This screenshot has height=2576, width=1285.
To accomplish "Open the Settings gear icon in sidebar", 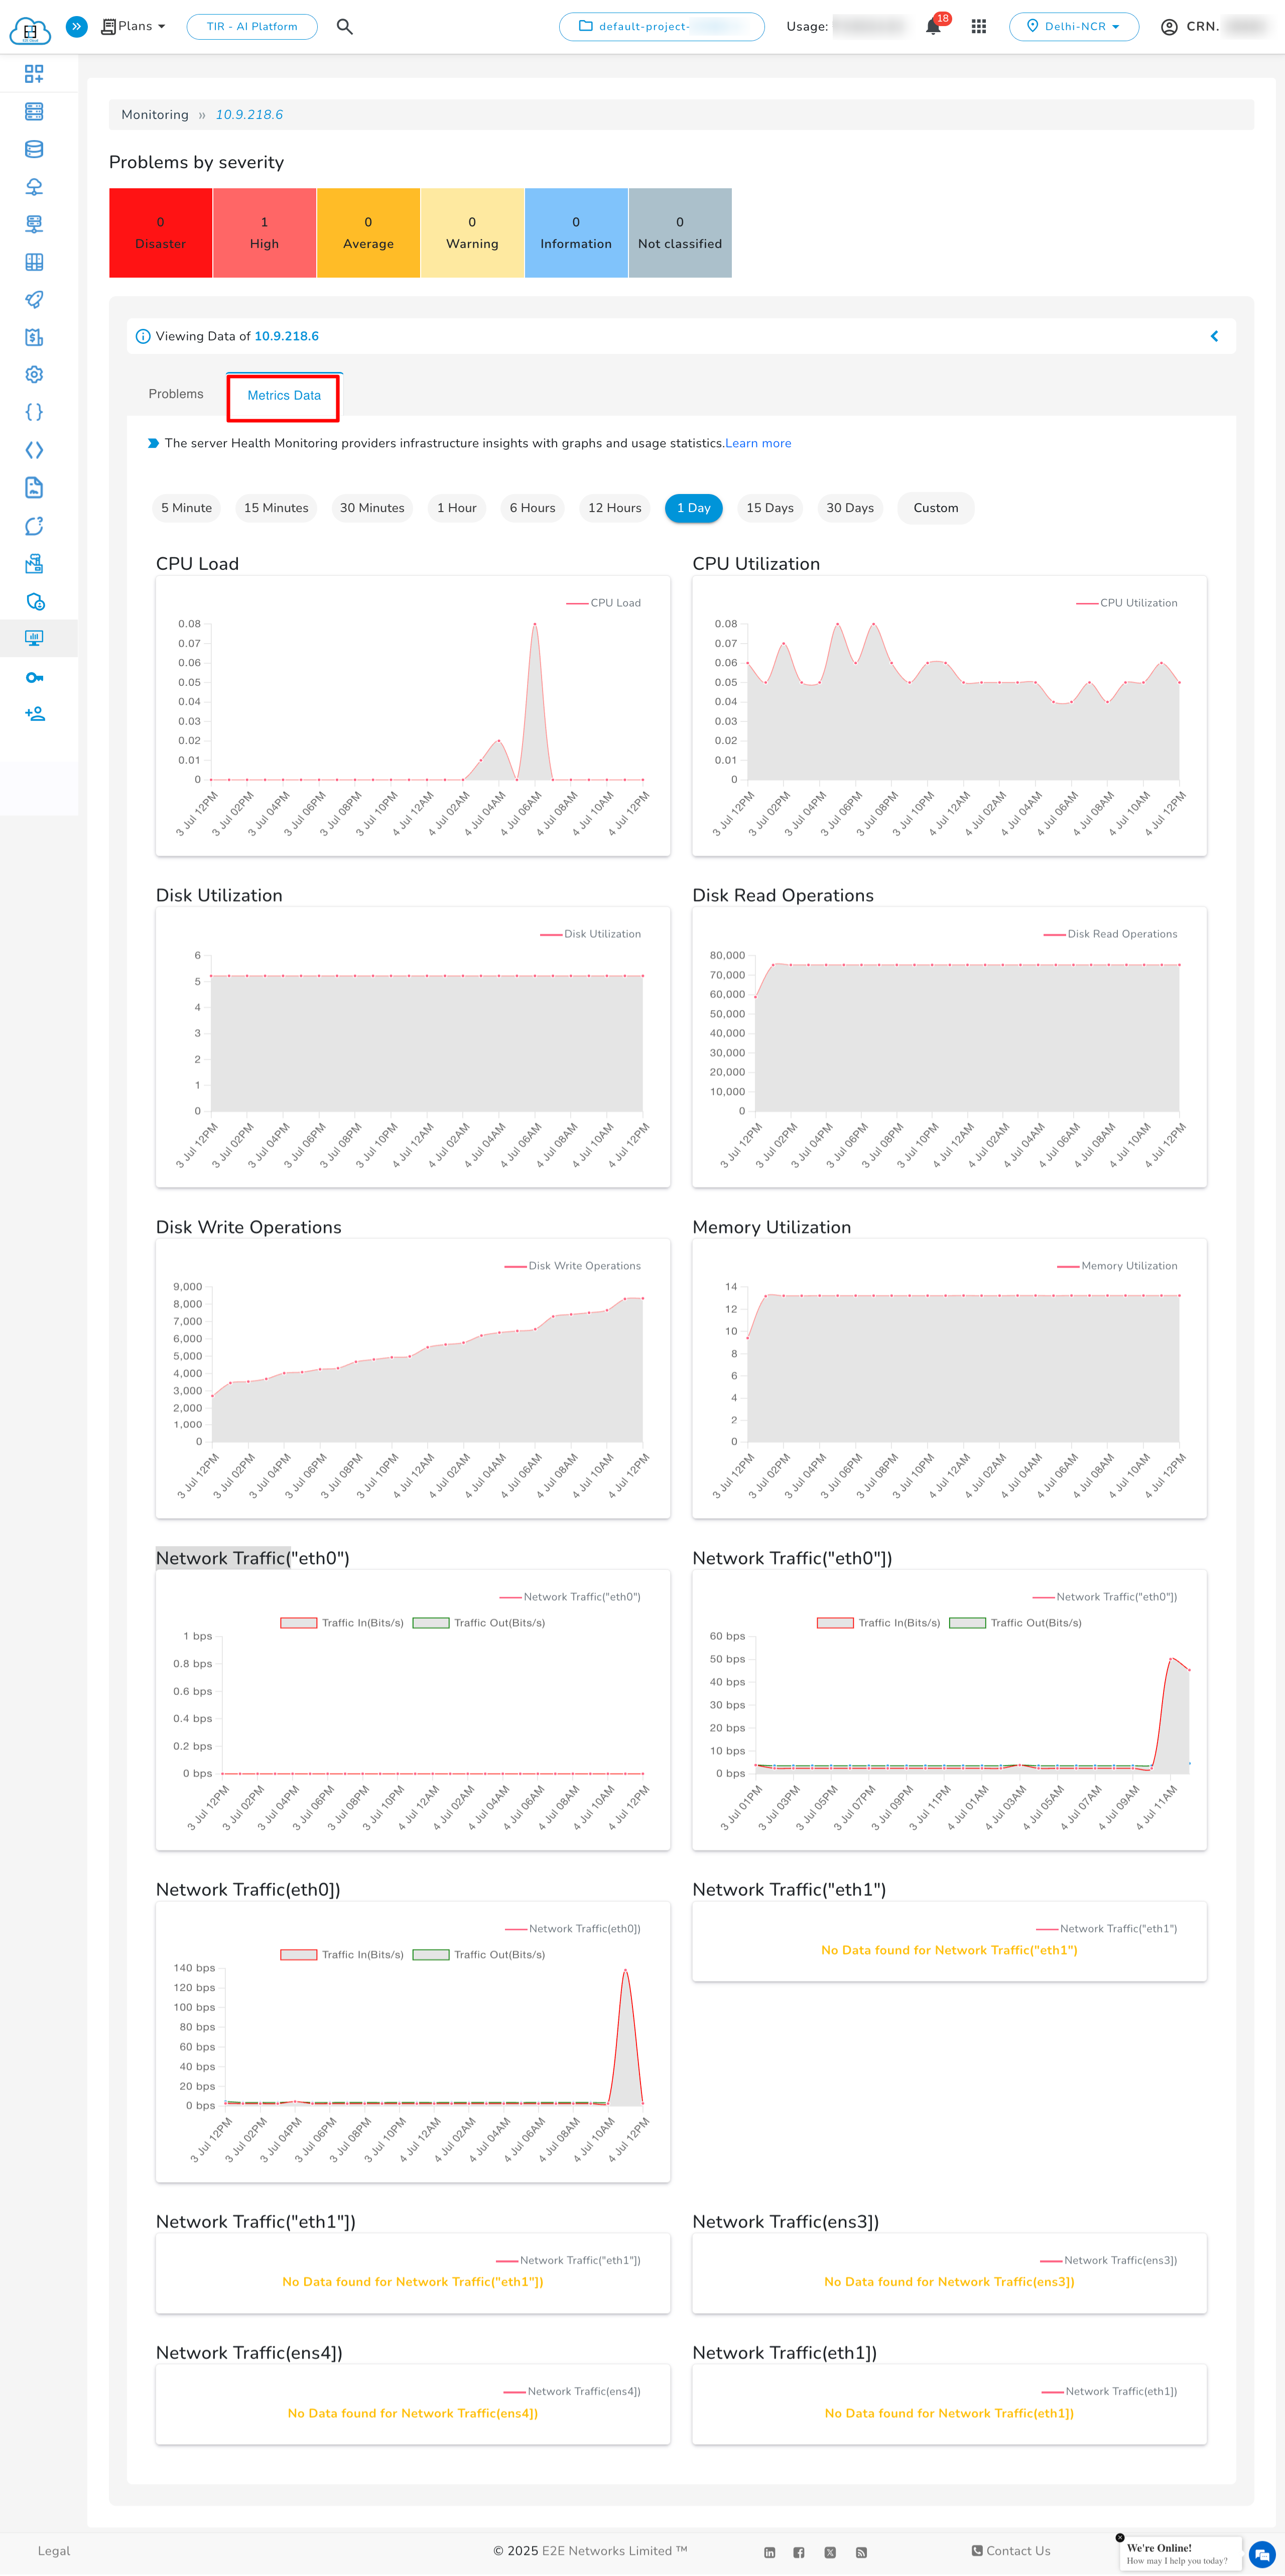I will (35, 374).
